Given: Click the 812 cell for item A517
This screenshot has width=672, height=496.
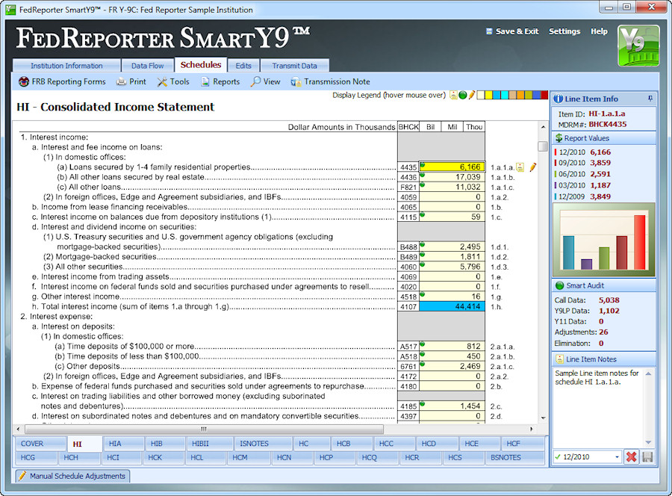Looking at the screenshot, I should [452, 346].
